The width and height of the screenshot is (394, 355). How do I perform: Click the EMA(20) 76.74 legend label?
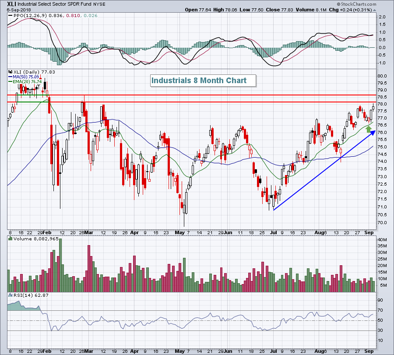coord(27,82)
